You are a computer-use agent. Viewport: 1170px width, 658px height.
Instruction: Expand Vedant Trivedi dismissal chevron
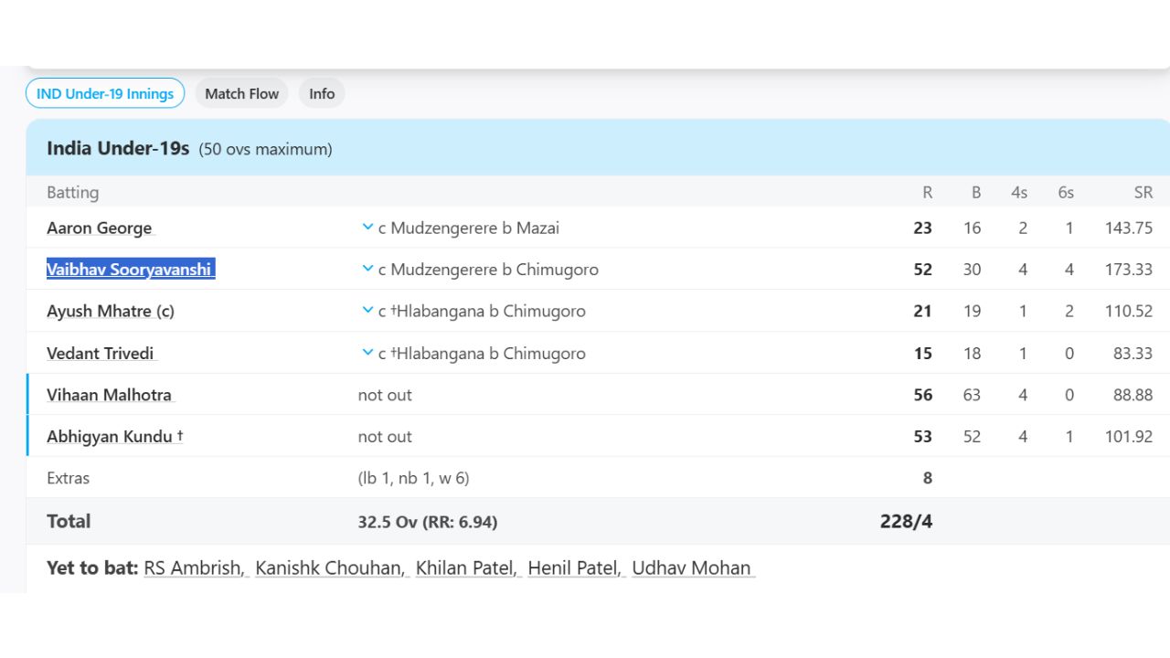pyautogui.click(x=367, y=353)
